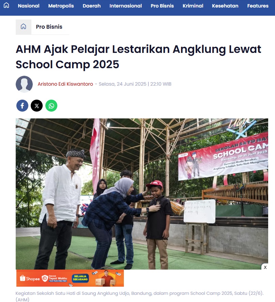Open the Kesehatan section

225,6
